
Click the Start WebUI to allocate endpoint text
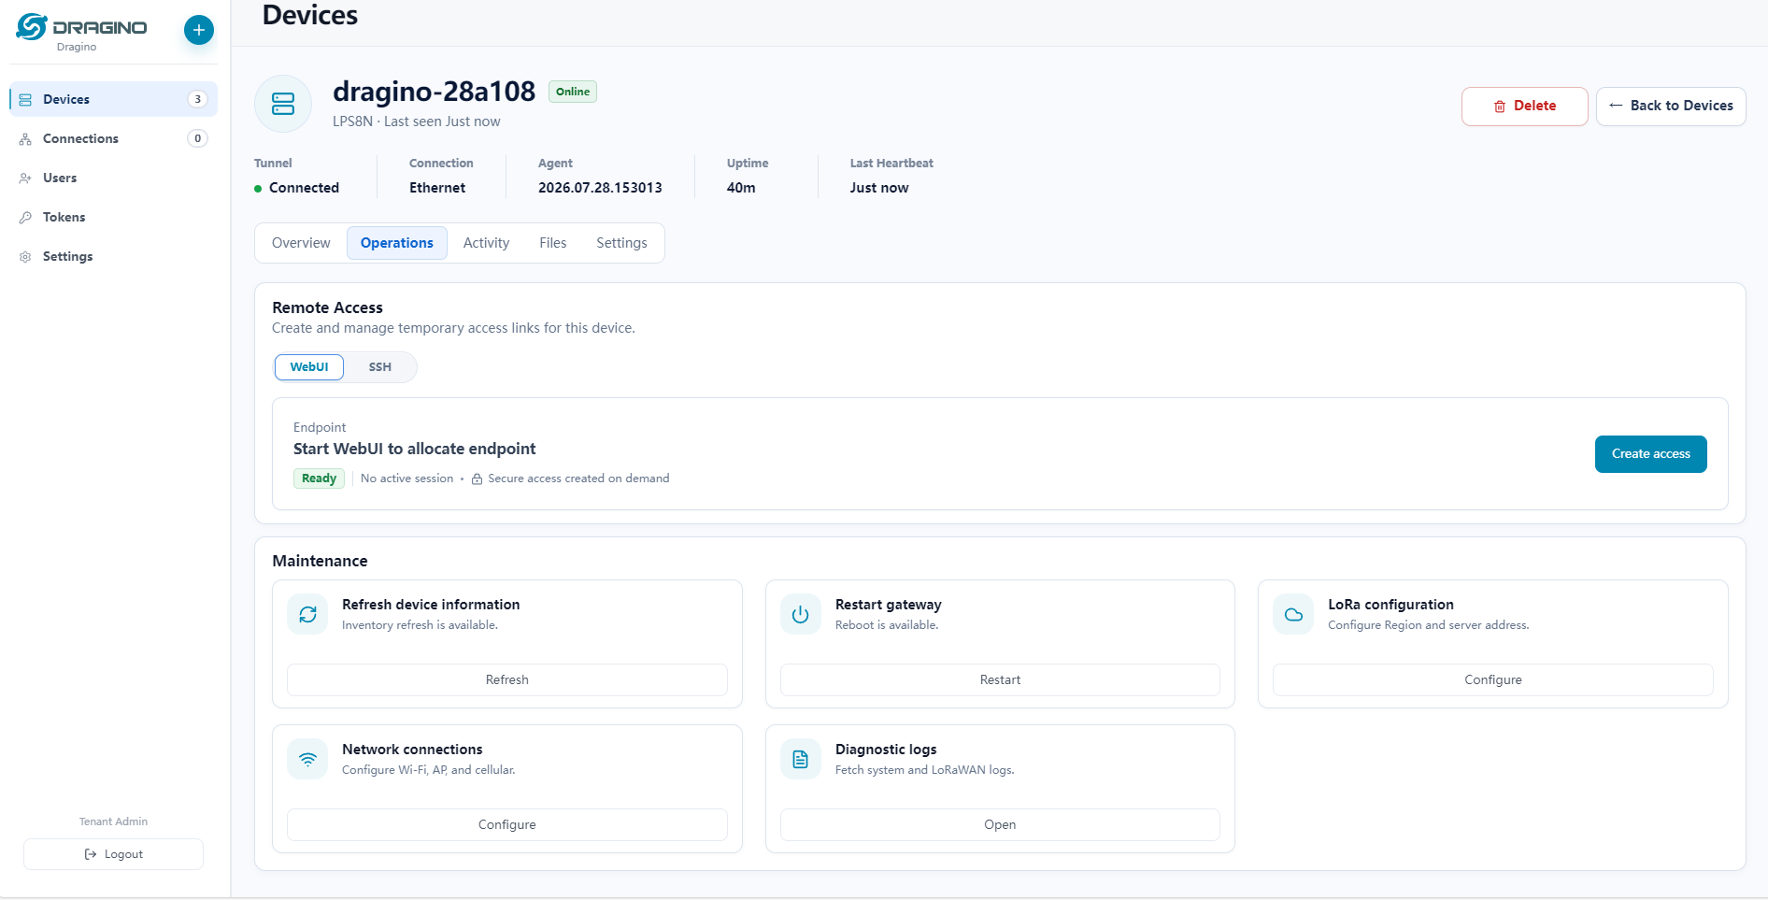tap(415, 449)
